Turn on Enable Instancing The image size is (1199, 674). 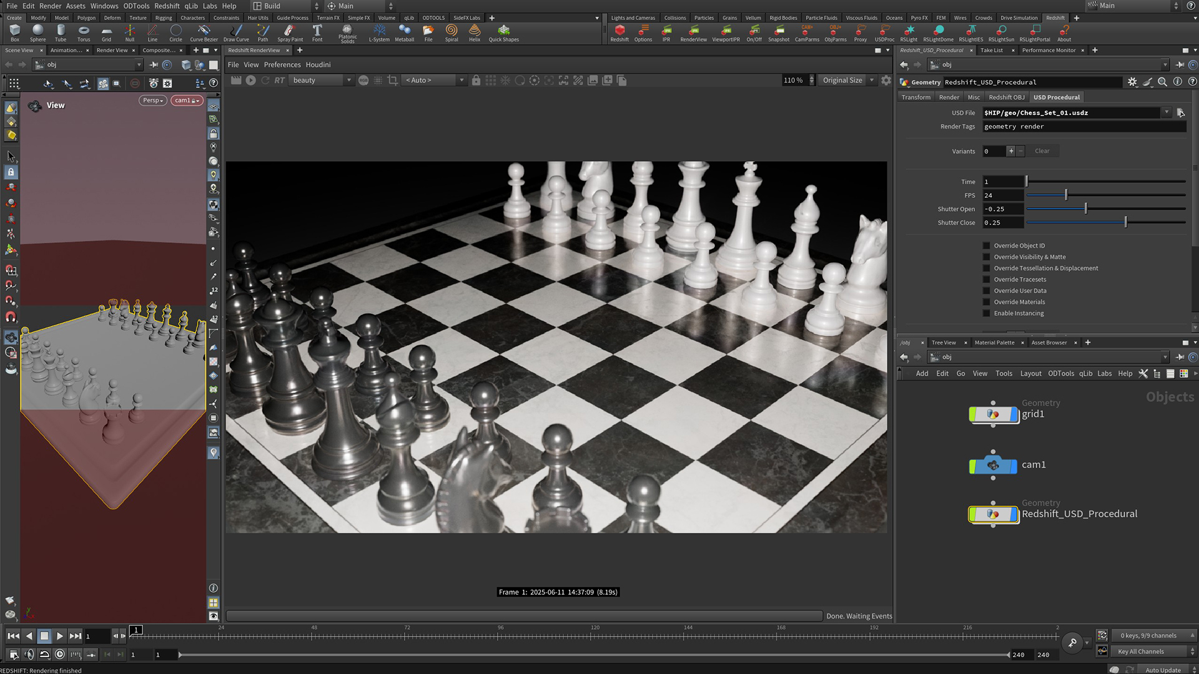pos(985,313)
